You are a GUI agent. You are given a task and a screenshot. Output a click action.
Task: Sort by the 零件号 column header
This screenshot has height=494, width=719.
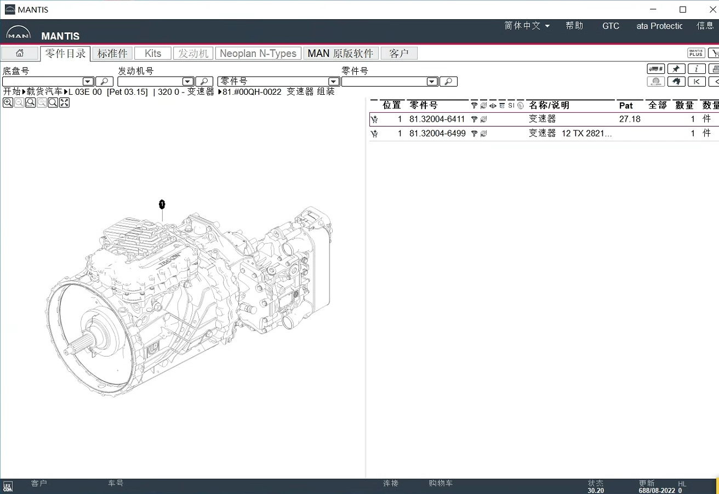[424, 105]
